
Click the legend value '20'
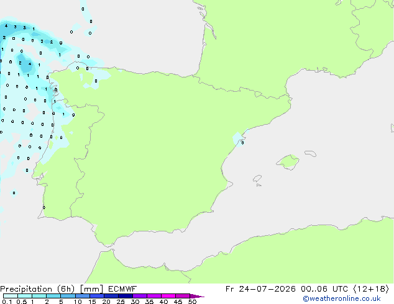pos(106,302)
